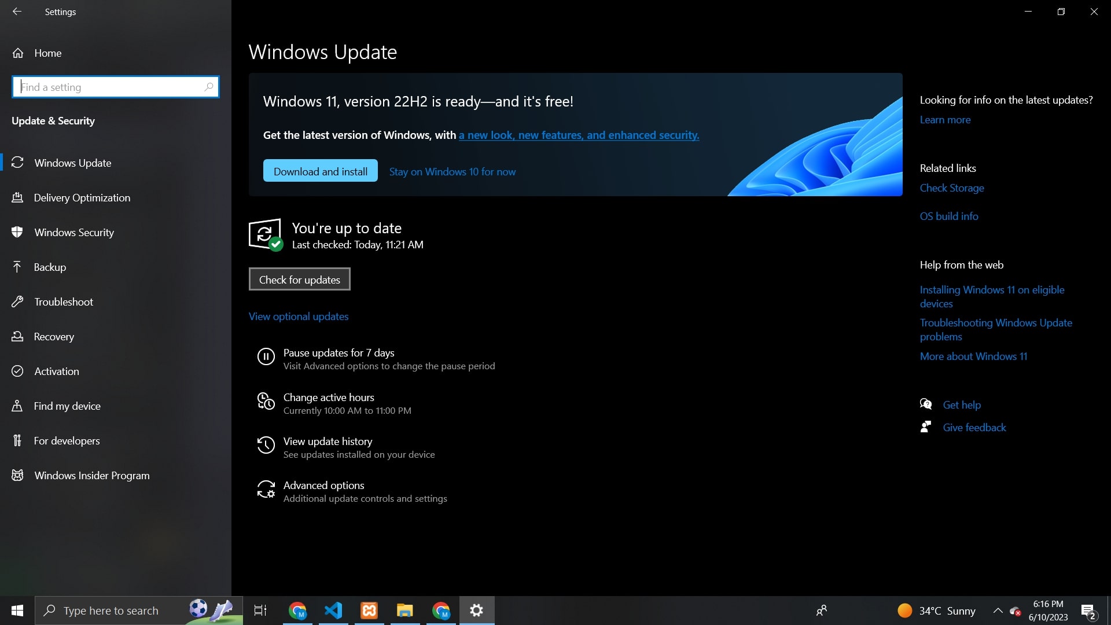
Task: Click Change active hours label
Action: (329, 398)
